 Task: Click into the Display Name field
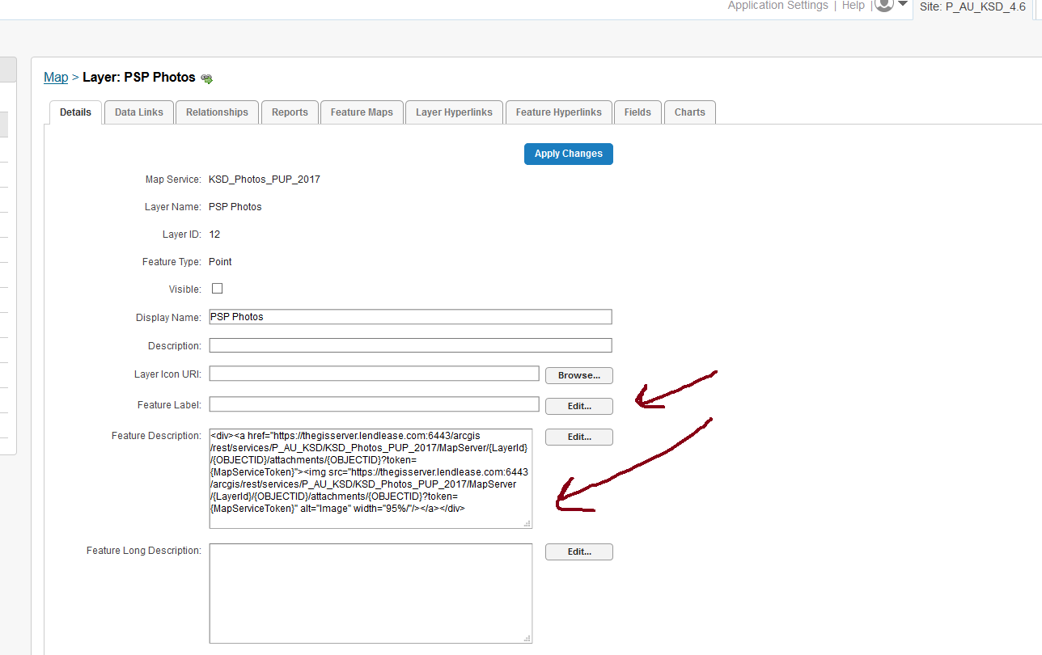(x=410, y=317)
